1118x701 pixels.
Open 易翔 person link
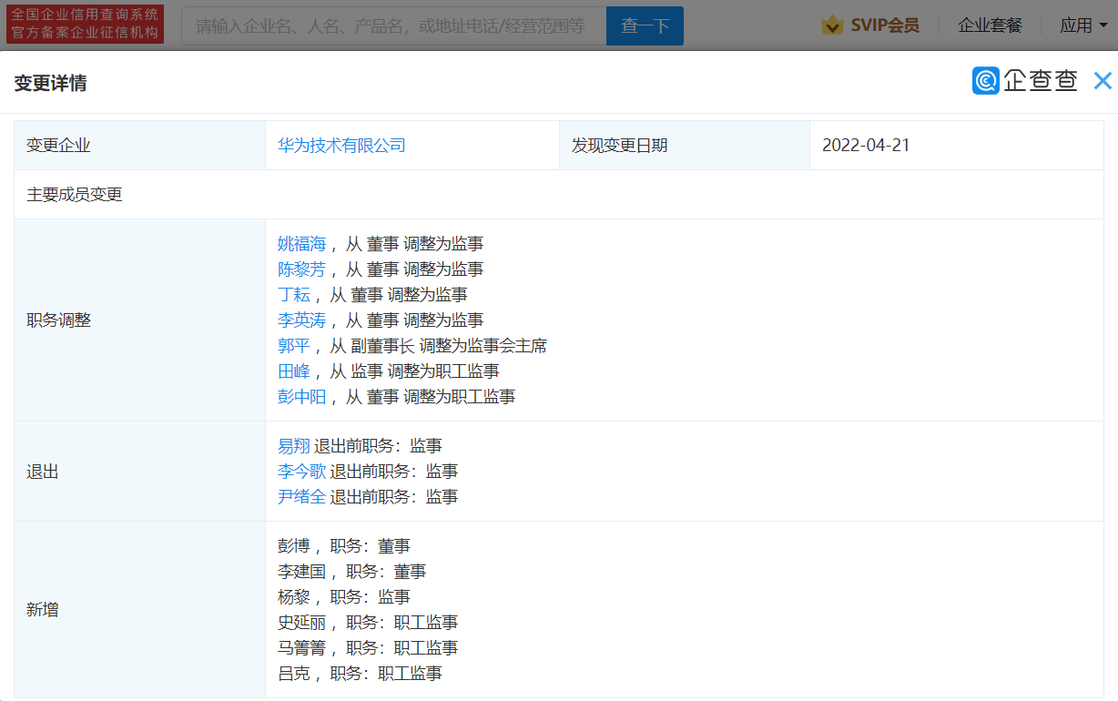click(x=294, y=446)
